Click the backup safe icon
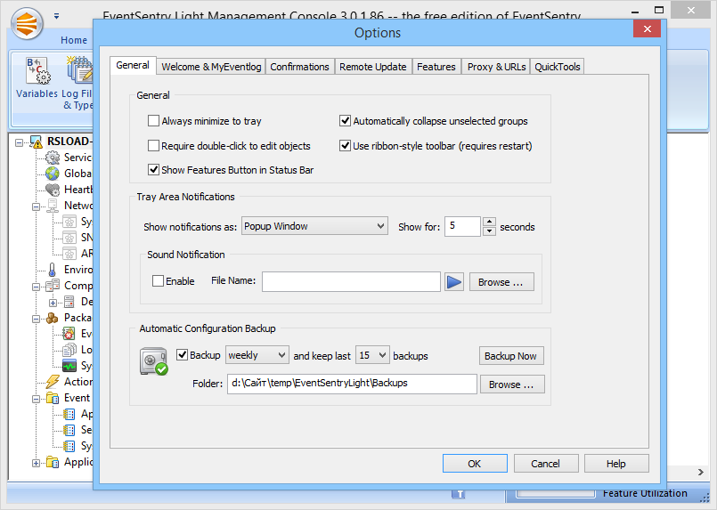This screenshot has width=717, height=510. point(153,361)
